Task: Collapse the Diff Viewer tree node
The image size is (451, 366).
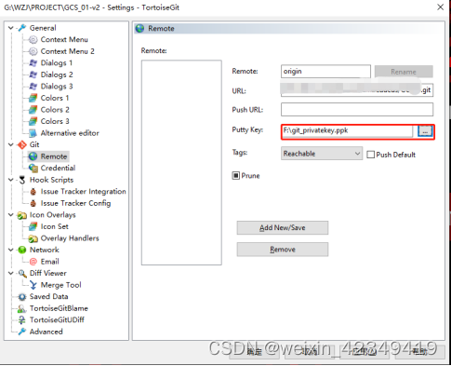Action: click(x=11, y=273)
